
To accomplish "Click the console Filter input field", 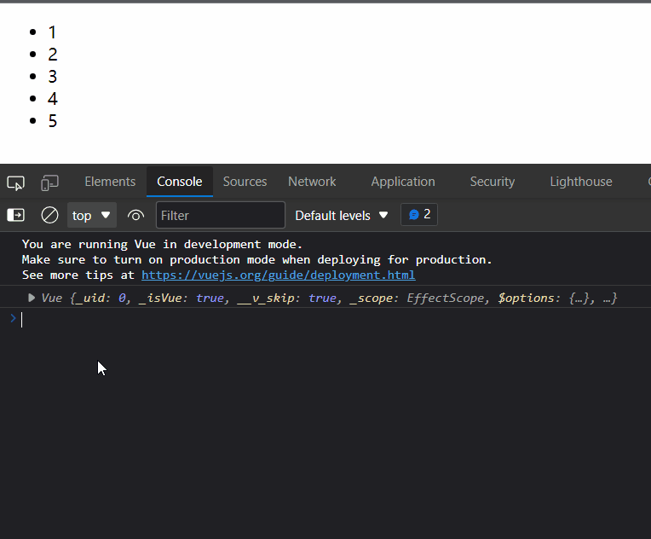I will [220, 215].
